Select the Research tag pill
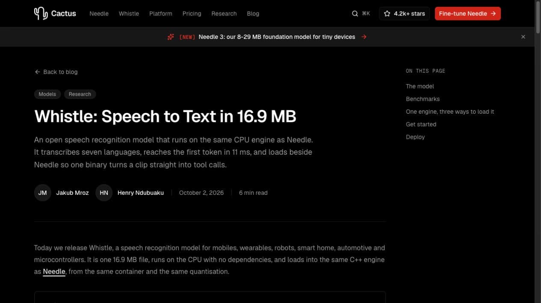This screenshot has width=541, height=303. [x=80, y=94]
